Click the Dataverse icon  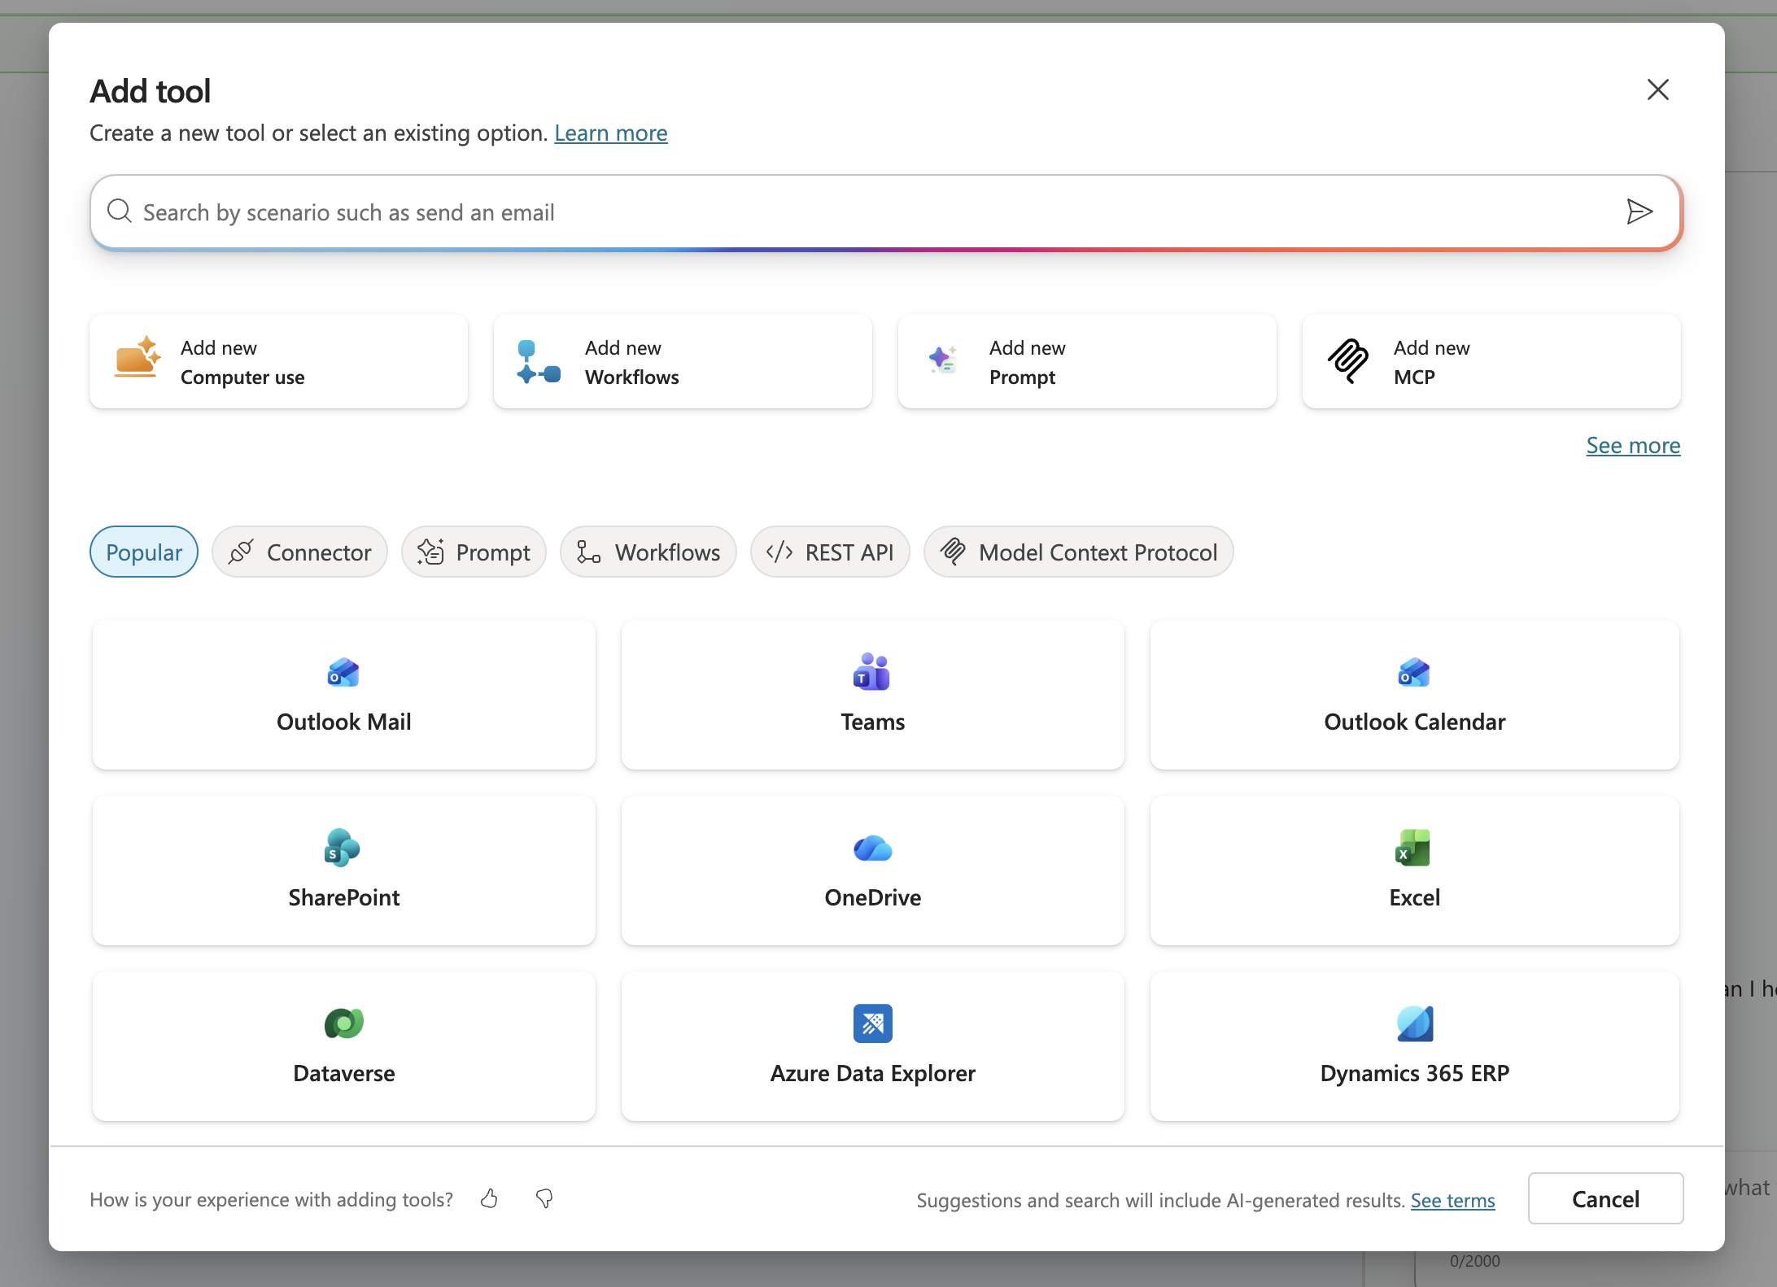coord(344,1023)
